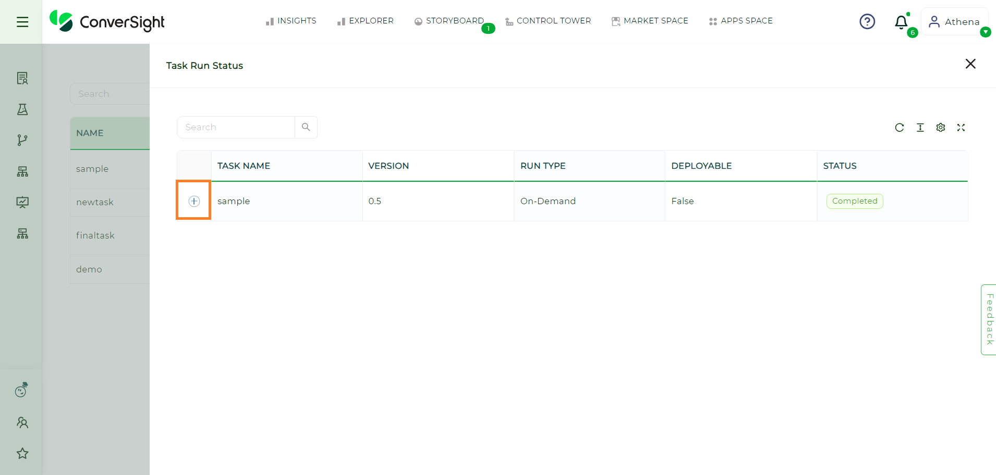The image size is (996, 475).
Task: Click the background task list search box
Action: [x=110, y=94]
